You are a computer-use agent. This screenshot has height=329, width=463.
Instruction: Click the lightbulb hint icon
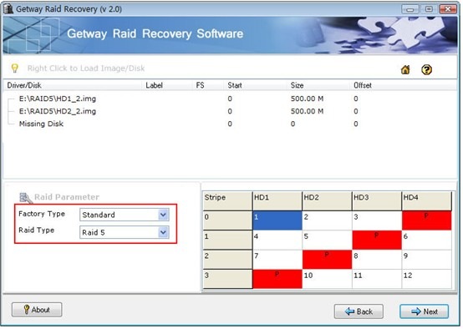(x=14, y=68)
